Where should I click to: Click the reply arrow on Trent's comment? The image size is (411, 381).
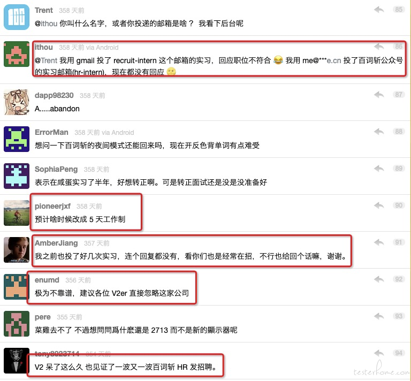click(379, 10)
